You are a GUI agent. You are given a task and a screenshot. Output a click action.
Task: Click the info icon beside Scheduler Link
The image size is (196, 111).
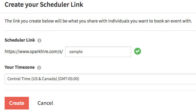[39, 40]
